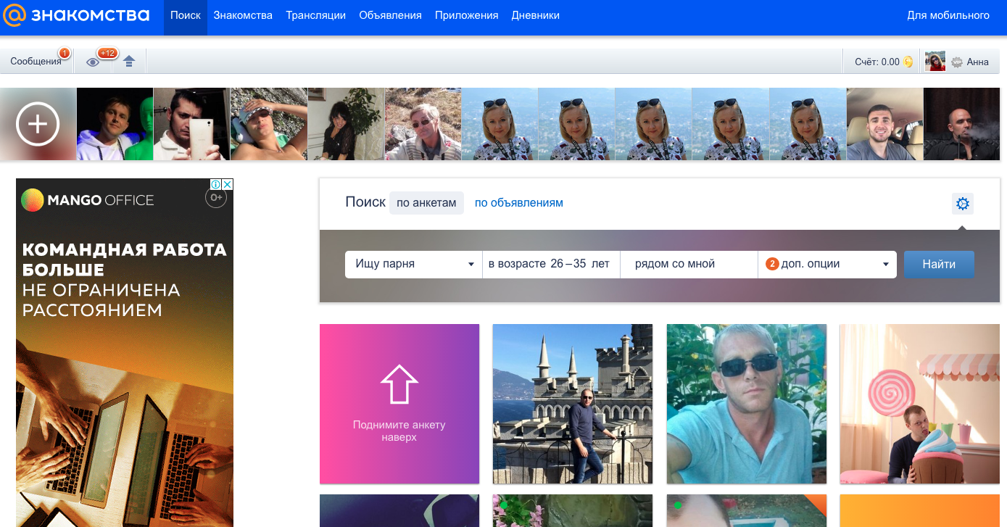Open the Mango Office advertisement banner
1007x527 pixels.
[125, 353]
